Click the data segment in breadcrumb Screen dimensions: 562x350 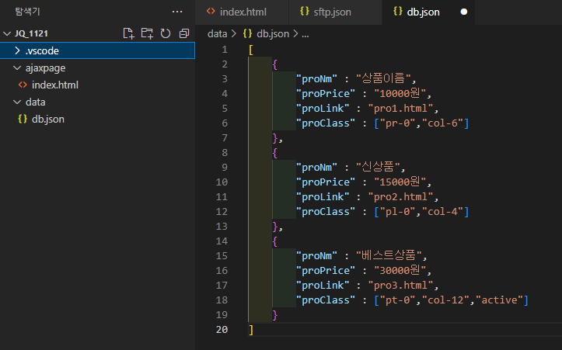point(217,33)
